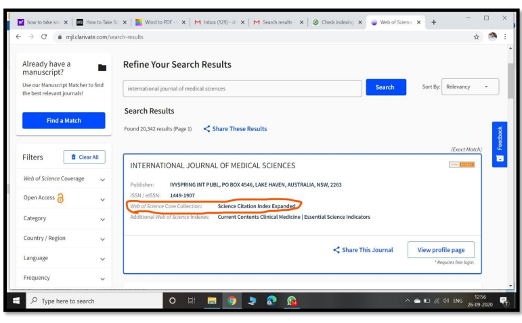The height and width of the screenshot is (323, 522).
Task: Open new browser tab with plus icon
Action: [433, 22]
